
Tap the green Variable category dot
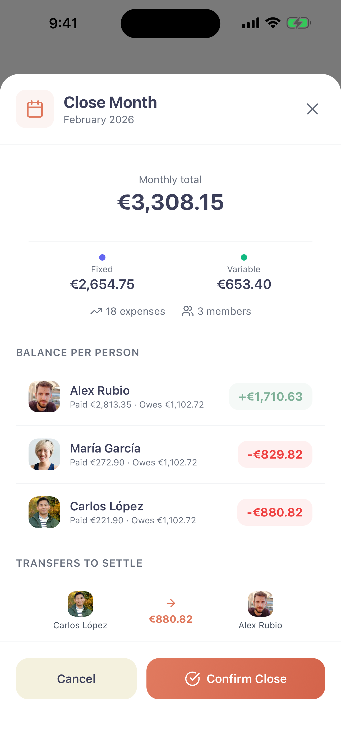point(244,257)
